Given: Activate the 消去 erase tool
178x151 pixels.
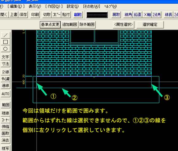Looking at the screenshot, I should (5, 140).
